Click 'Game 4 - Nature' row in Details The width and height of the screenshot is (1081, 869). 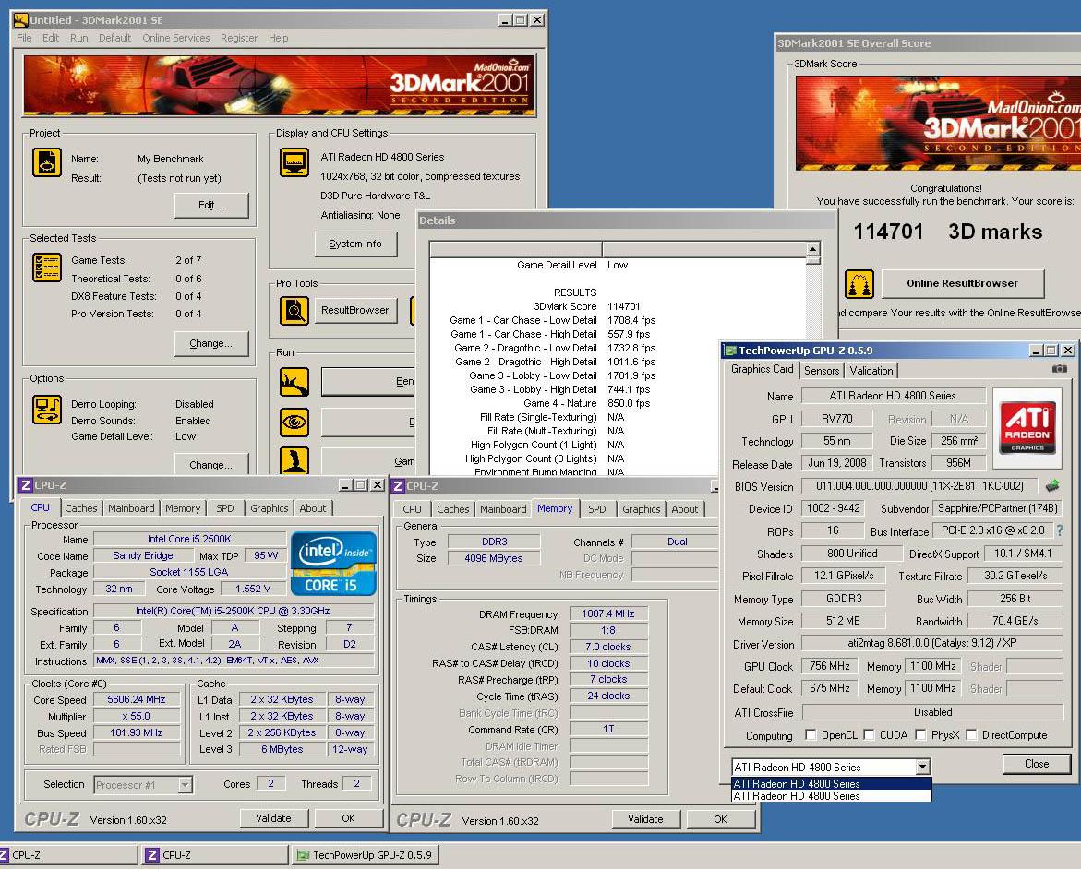click(x=617, y=403)
